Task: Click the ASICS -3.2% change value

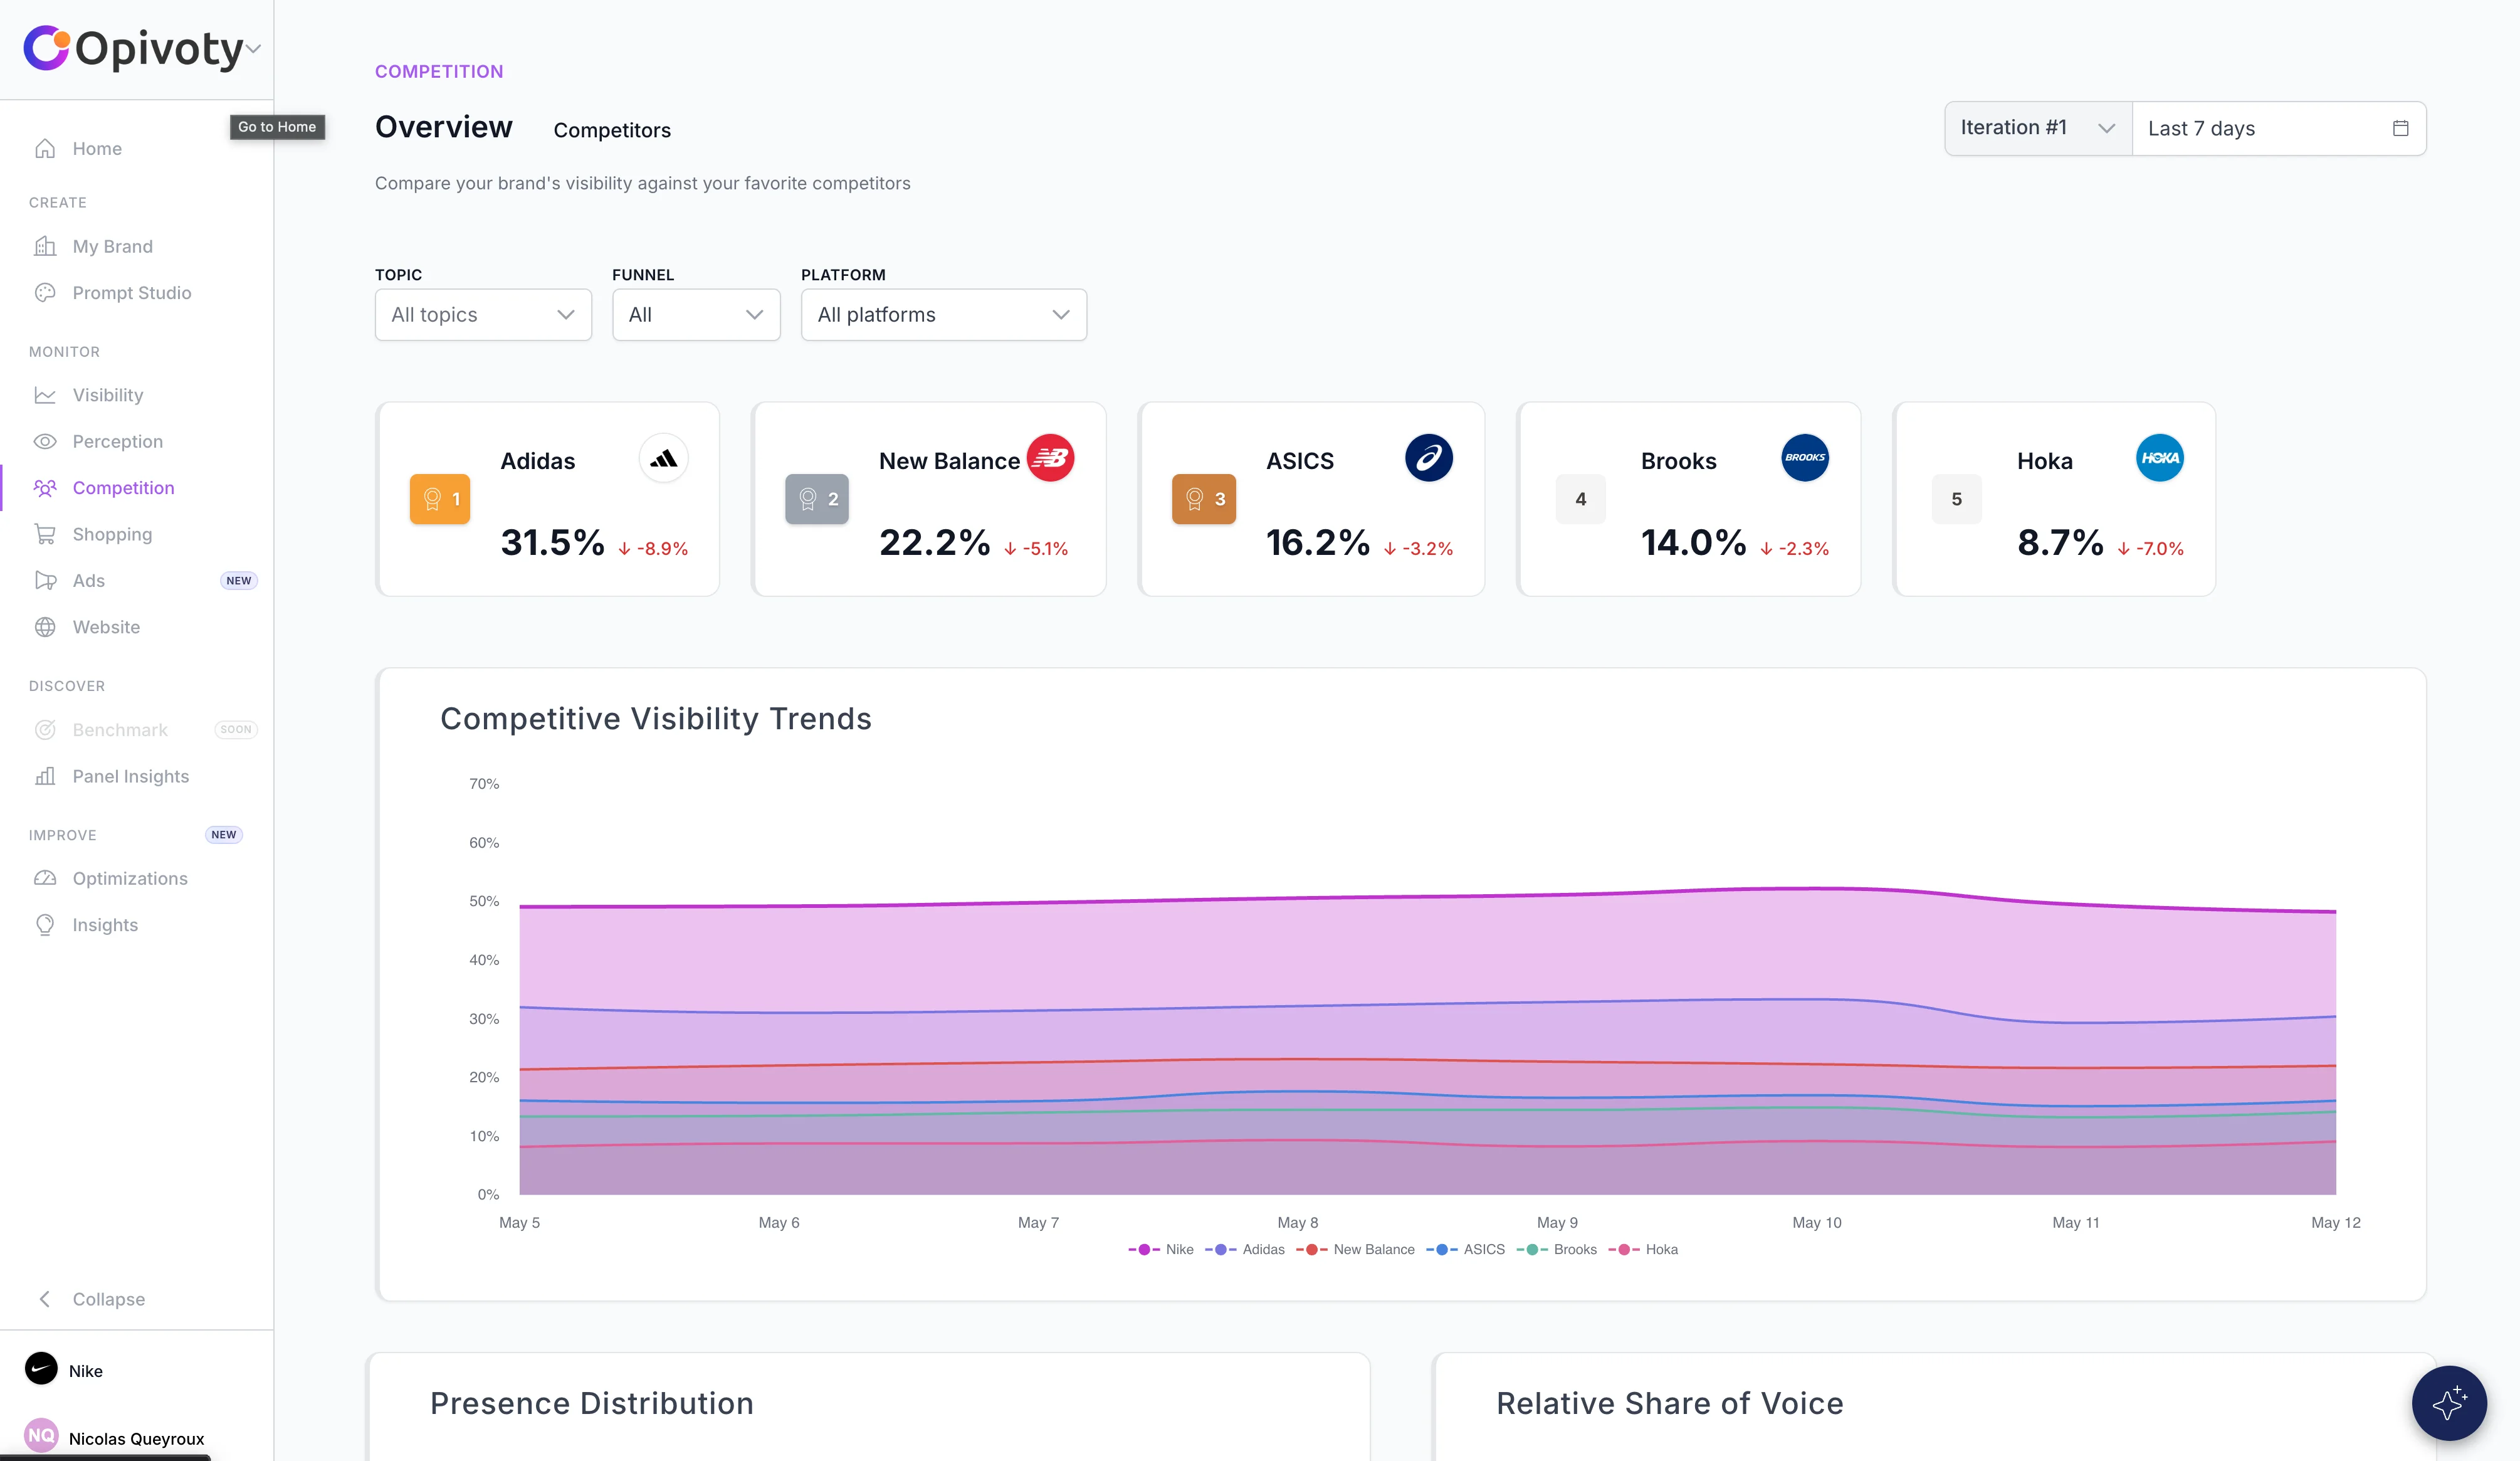Action: (x=1418, y=548)
